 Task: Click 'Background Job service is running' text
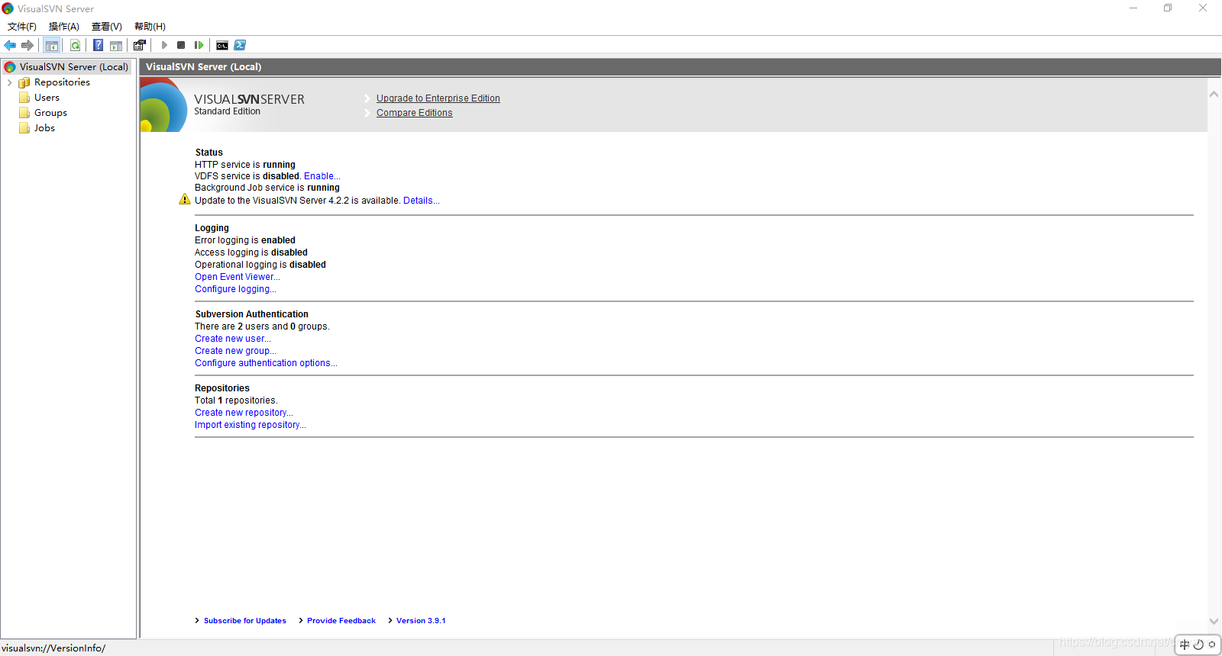pos(267,188)
